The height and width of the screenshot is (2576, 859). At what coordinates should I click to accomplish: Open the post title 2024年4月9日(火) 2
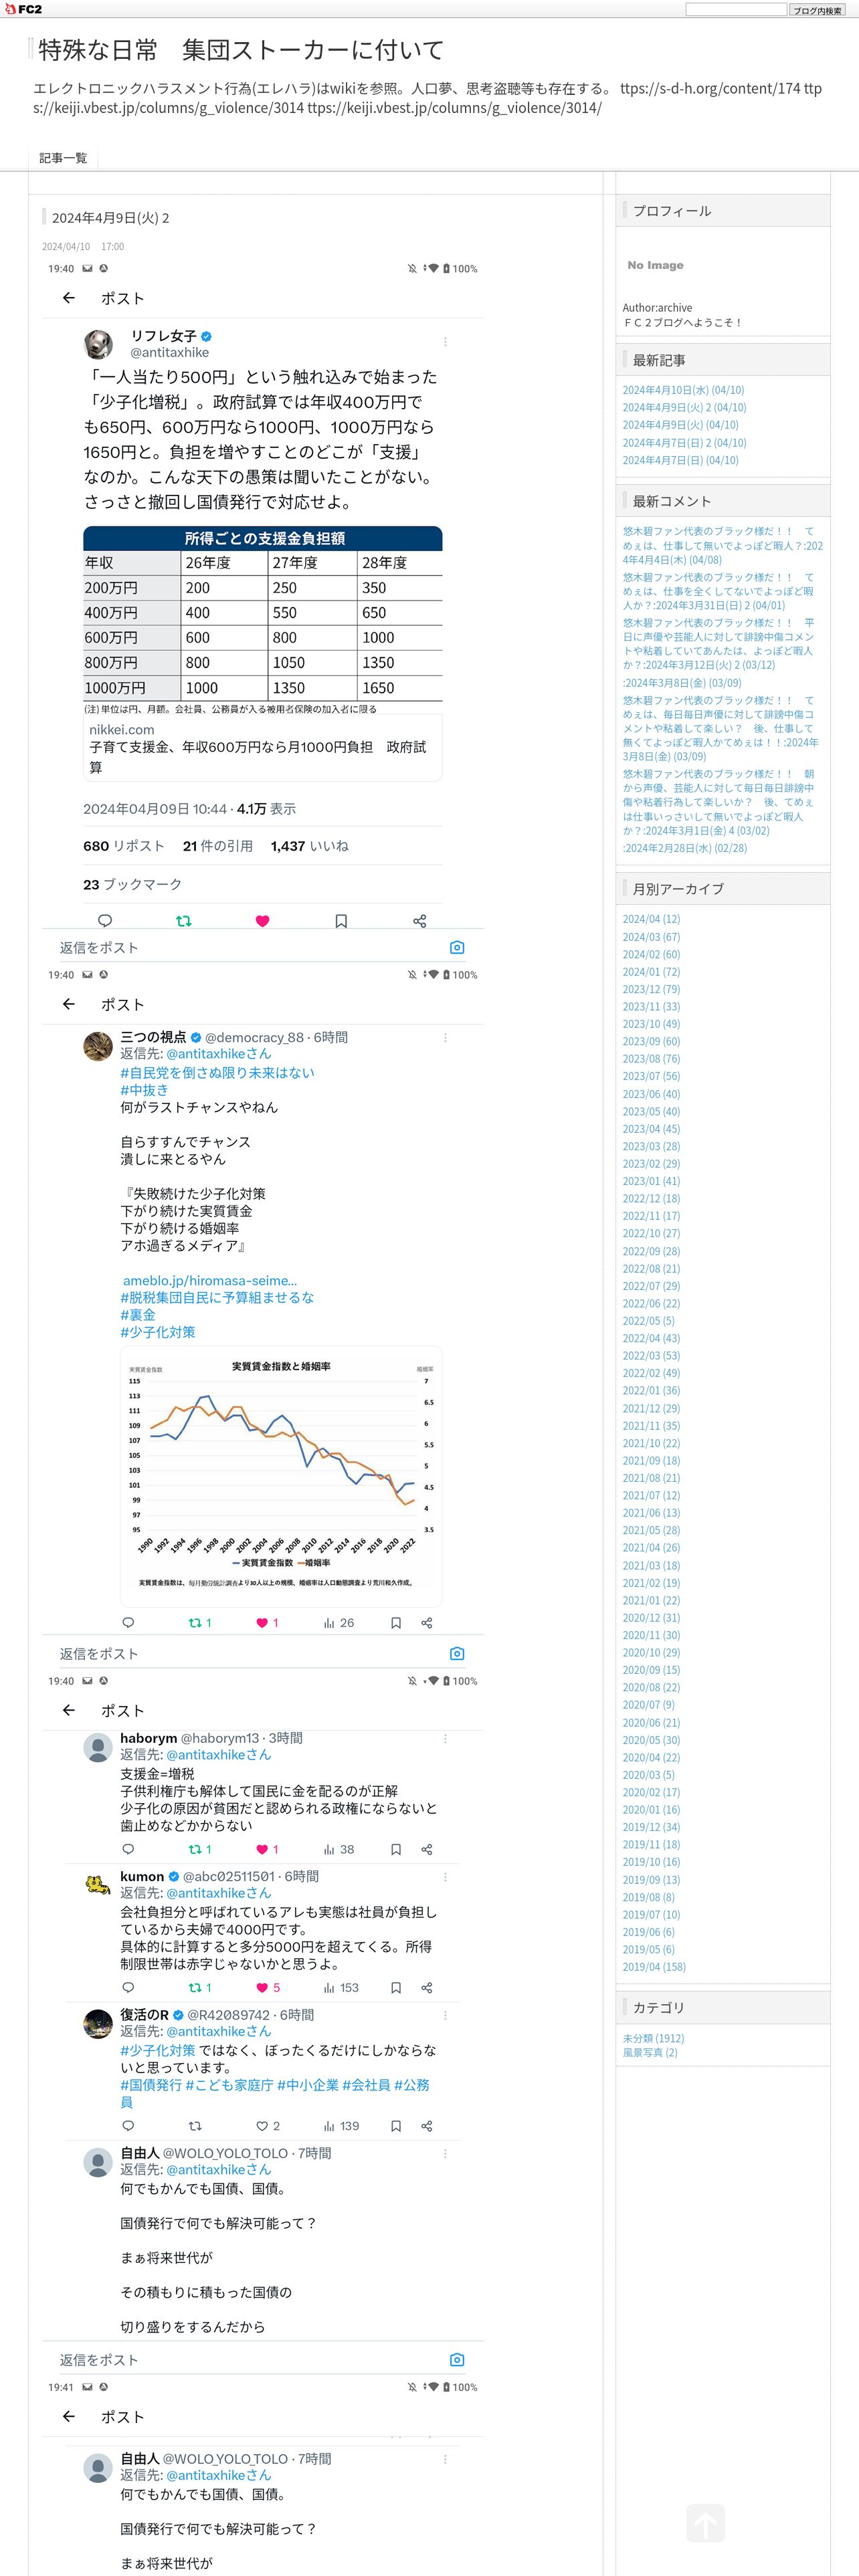[111, 218]
